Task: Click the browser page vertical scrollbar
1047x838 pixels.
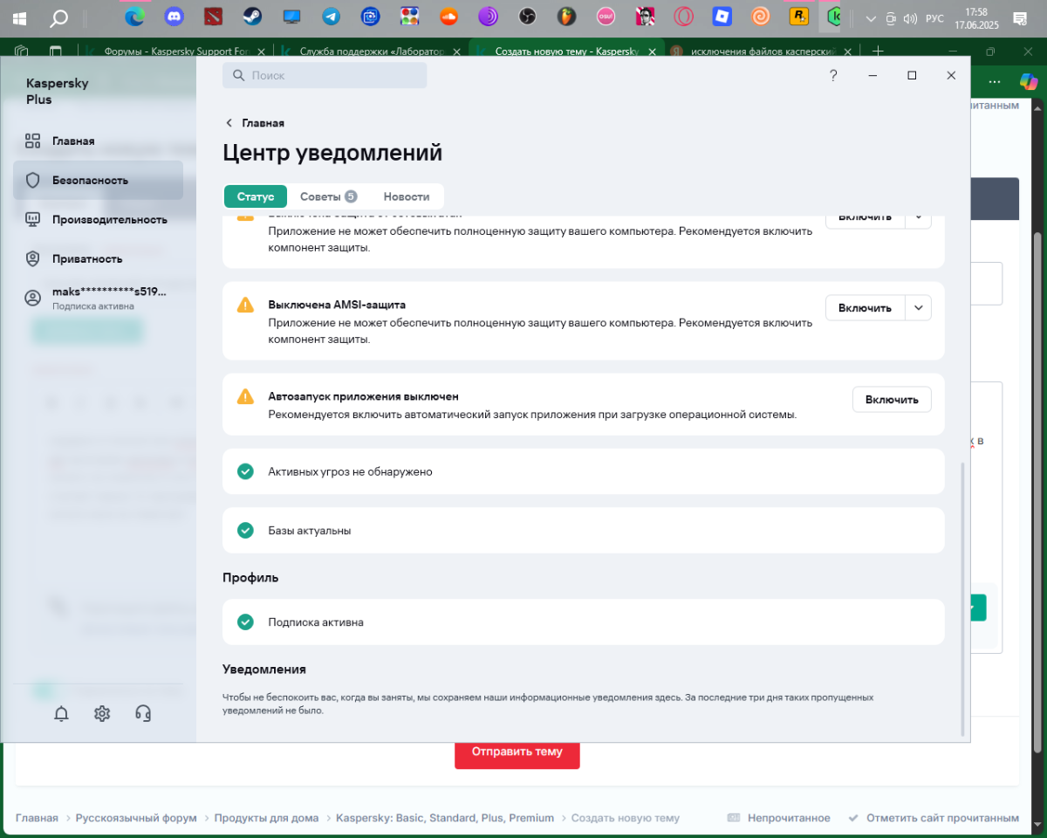Action: (x=1038, y=491)
